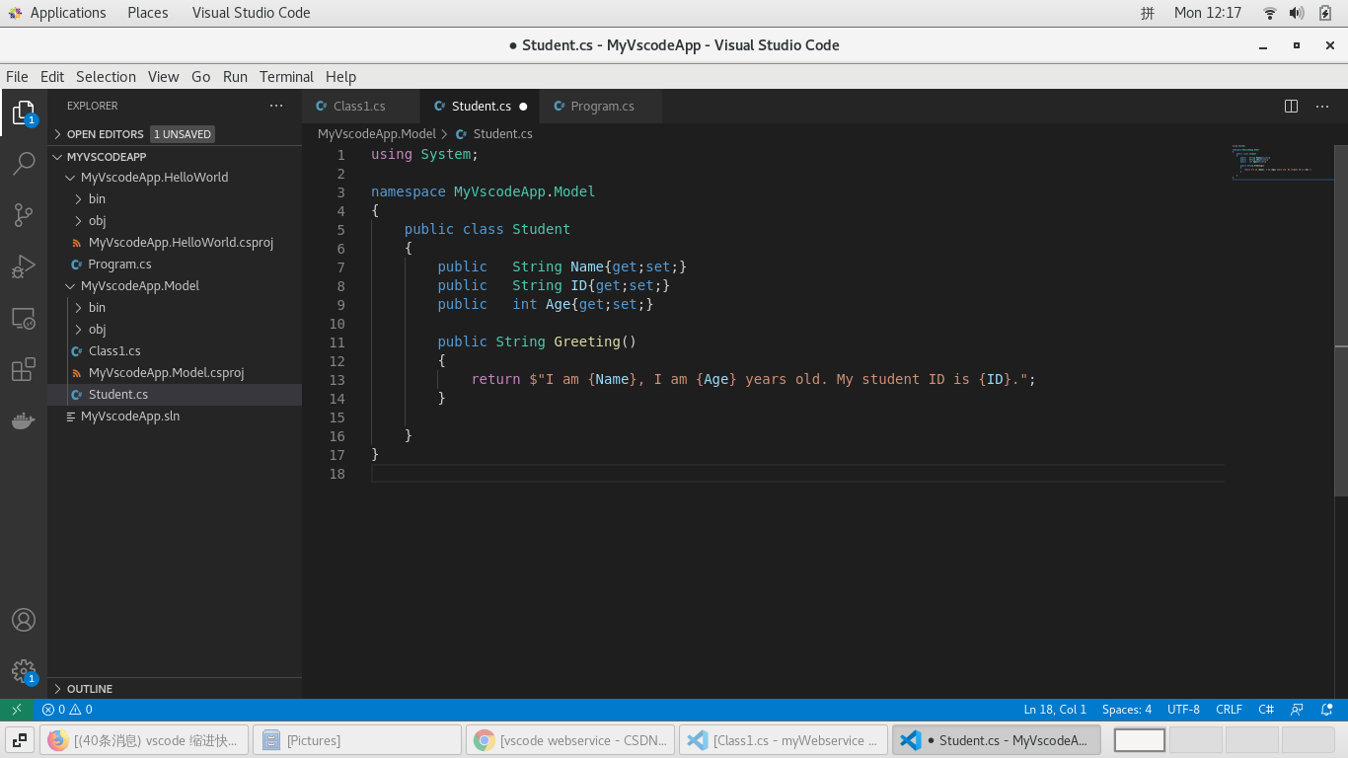Click the Split Editor icon
Screen dimensions: 1348x758
(x=1292, y=106)
